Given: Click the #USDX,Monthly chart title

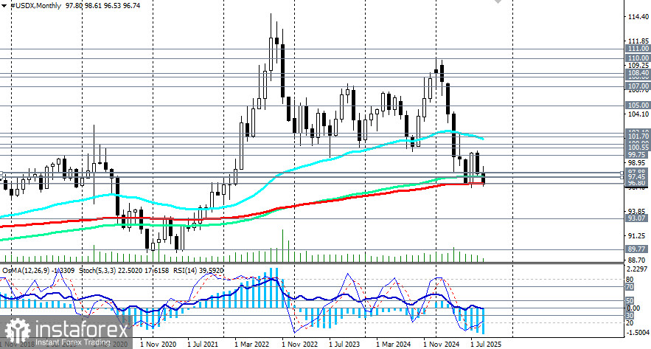Looking at the screenshot, I should tap(35, 6).
